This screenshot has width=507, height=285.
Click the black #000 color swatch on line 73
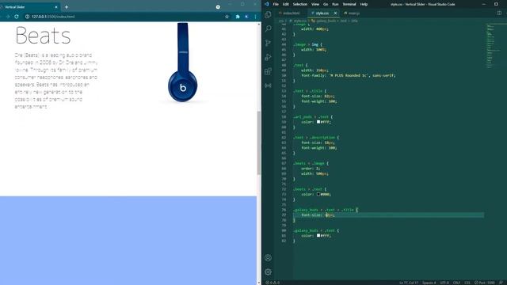[318, 194]
